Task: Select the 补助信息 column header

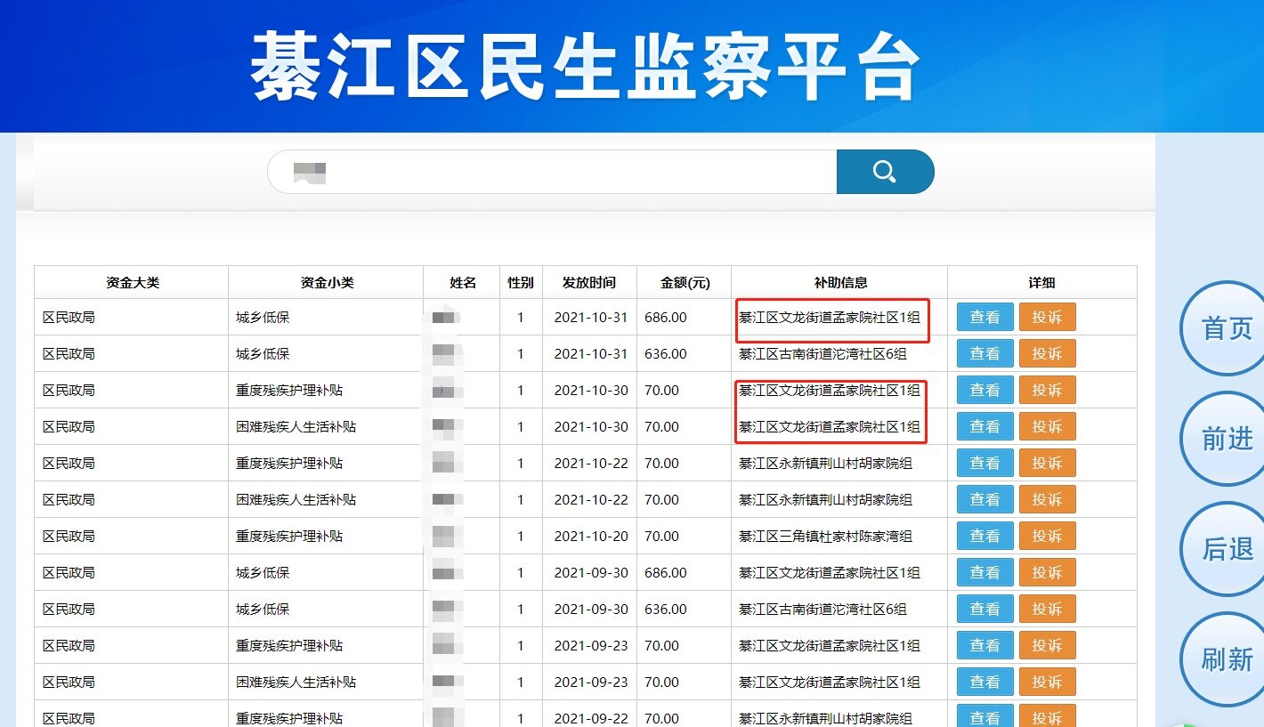Action: point(839,282)
